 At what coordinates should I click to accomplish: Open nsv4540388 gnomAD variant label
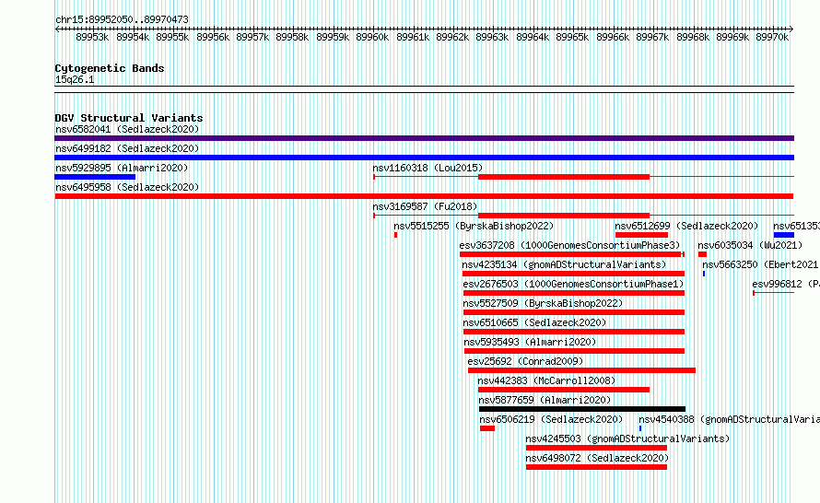pos(729,419)
